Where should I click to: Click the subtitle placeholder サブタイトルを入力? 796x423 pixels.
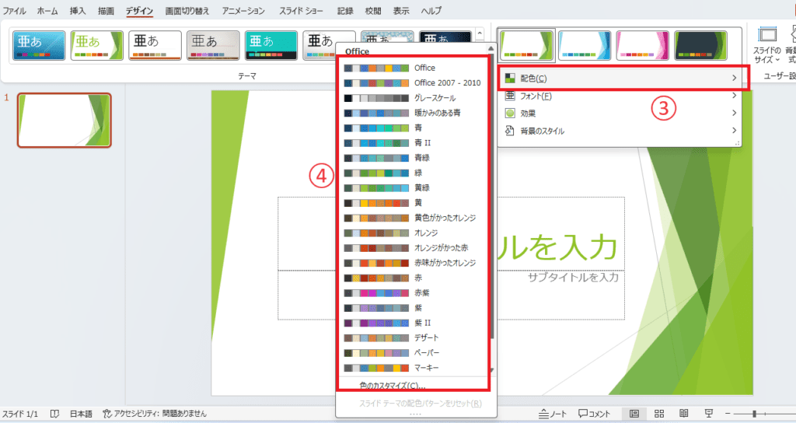573,278
